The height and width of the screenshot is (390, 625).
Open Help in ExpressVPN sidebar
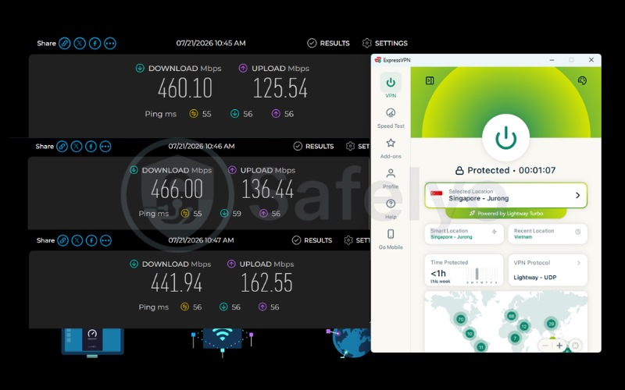click(391, 209)
